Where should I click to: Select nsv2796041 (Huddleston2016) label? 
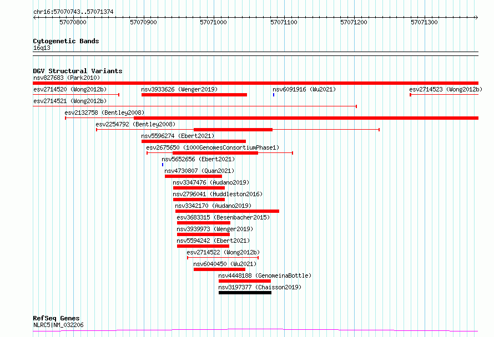click(x=218, y=194)
